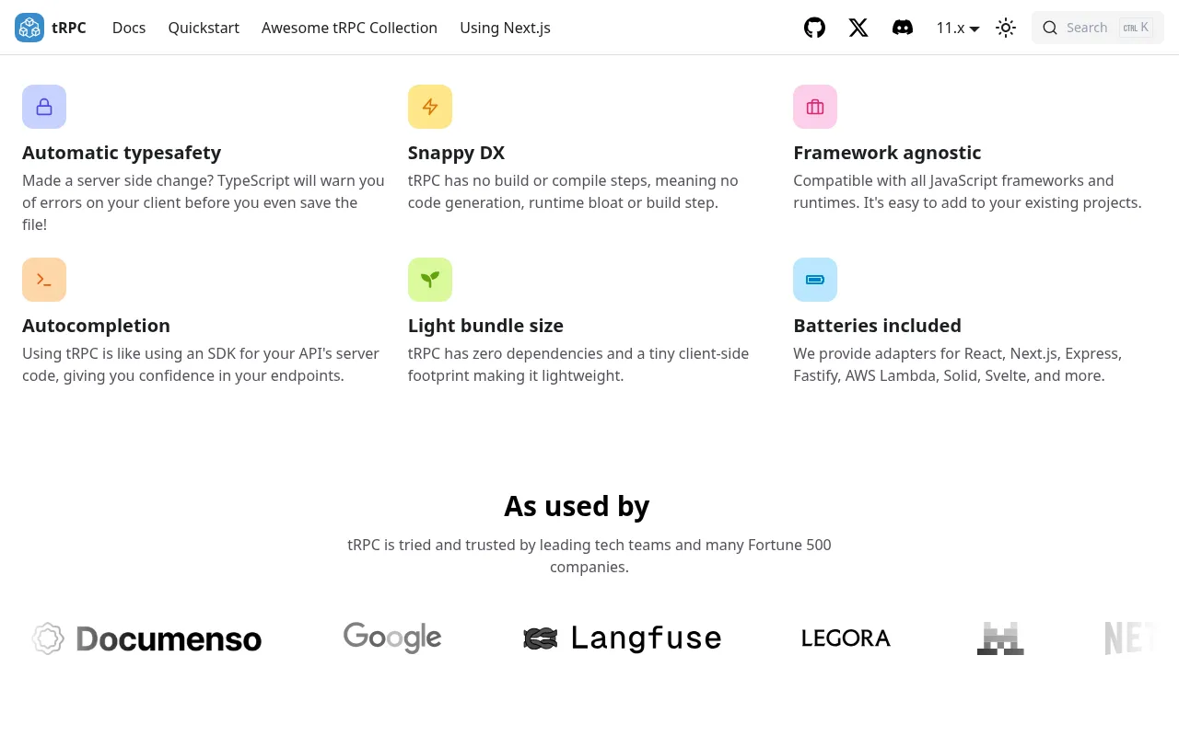Viewport: 1179px width, 736px height.
Task: Focus the Search input field
Action: [1098, 28]
